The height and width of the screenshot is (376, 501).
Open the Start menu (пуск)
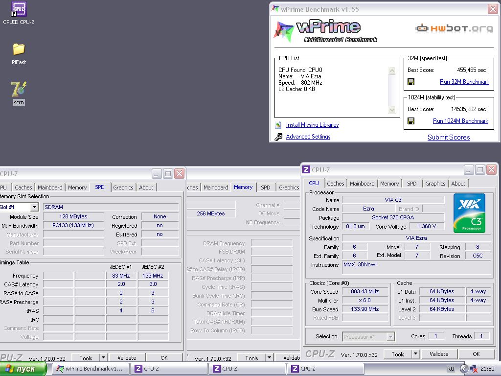(23, 369)
